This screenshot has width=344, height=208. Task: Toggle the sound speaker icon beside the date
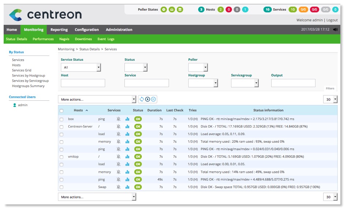336,30
